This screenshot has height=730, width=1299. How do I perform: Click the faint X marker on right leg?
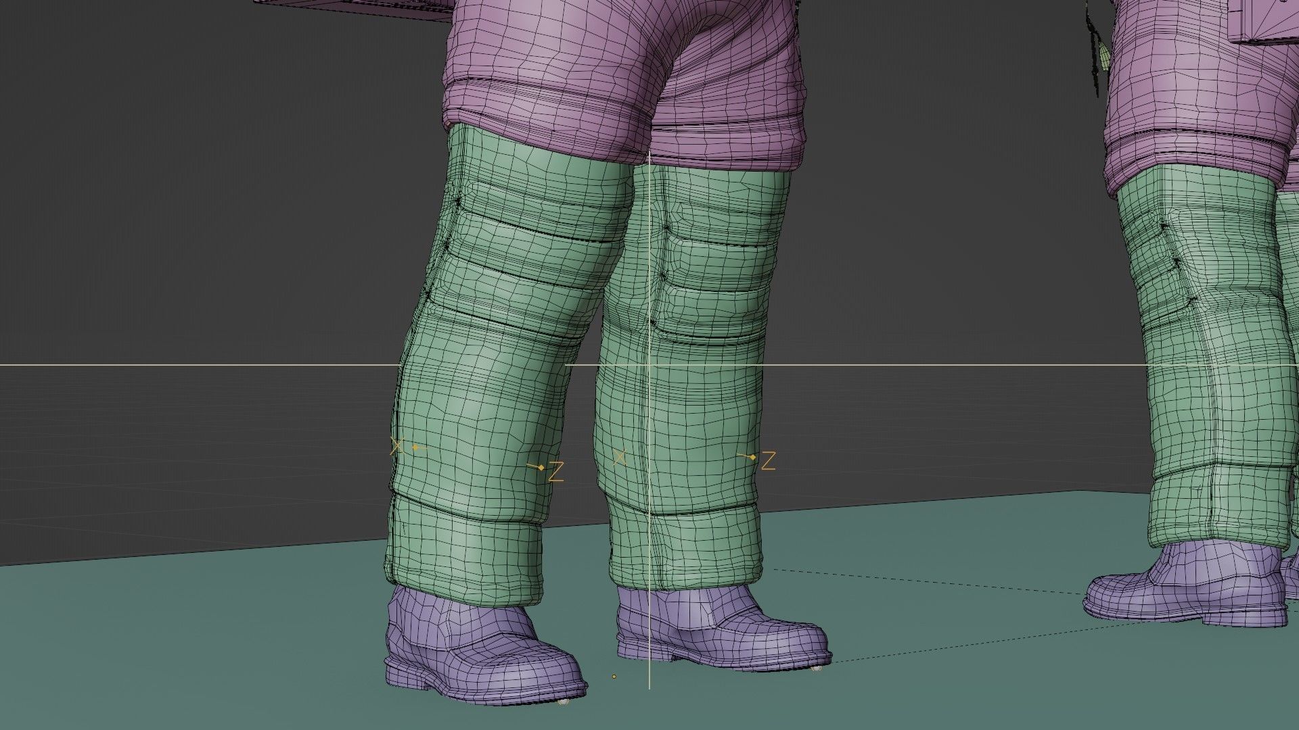(620, 458)
